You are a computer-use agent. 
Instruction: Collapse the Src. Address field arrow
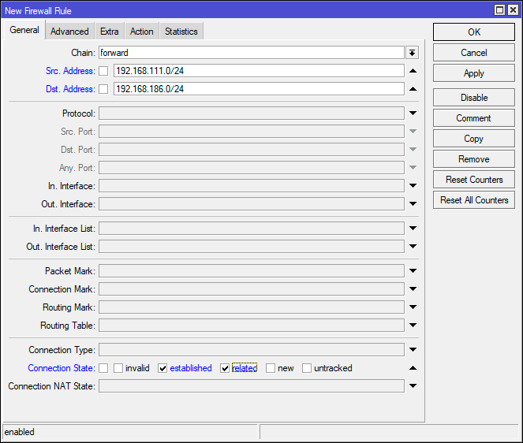pyautogui.click(x=413, y=71)
